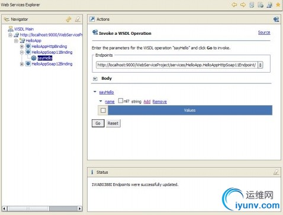Select HelloAppSoap11Binding tree item
The width and height of the screenshot is (283, 215).
[52, 52]
